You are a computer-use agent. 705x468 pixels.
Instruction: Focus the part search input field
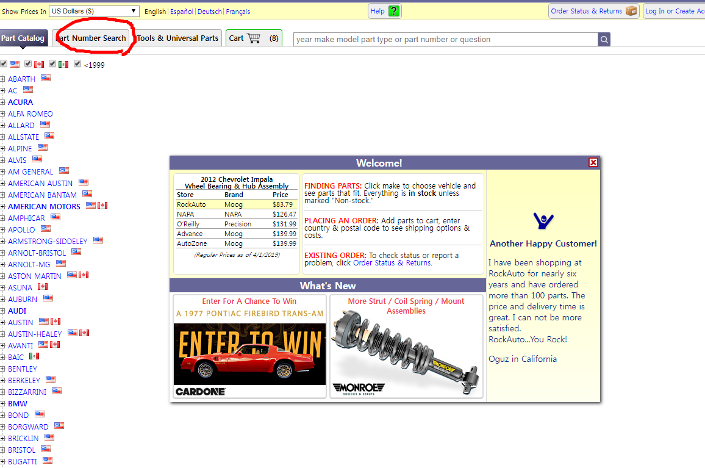(446, 40)
